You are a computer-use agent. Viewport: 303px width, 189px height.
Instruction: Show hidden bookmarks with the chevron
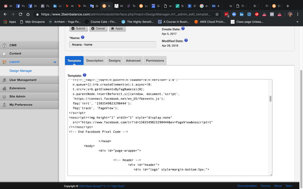[x=297, y=22]
